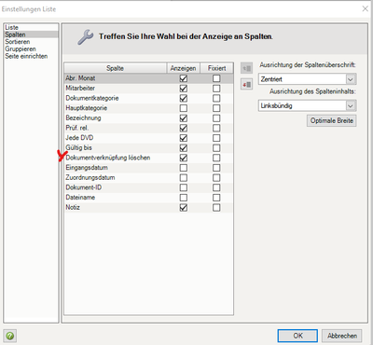This screenshot has height=345, width=373.
Task: Click the Anzeigen column header
Action: point(183,68)
